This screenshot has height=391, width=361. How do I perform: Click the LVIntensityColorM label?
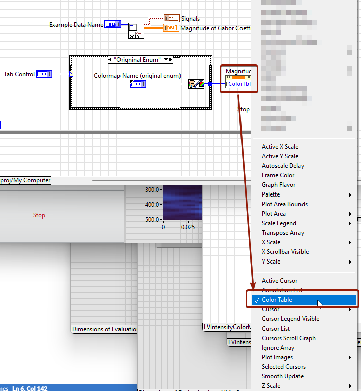click(227, 327)
